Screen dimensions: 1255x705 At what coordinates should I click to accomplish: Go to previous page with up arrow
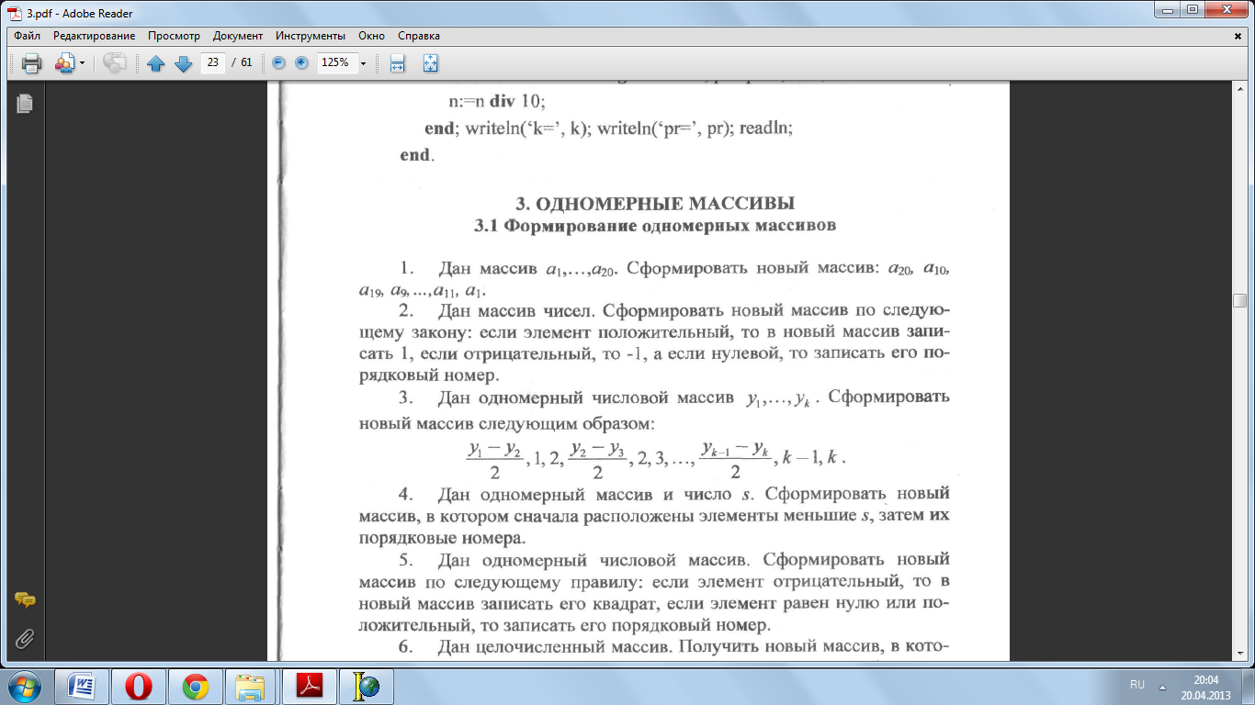pyautogui.click(x=155, y=63)
